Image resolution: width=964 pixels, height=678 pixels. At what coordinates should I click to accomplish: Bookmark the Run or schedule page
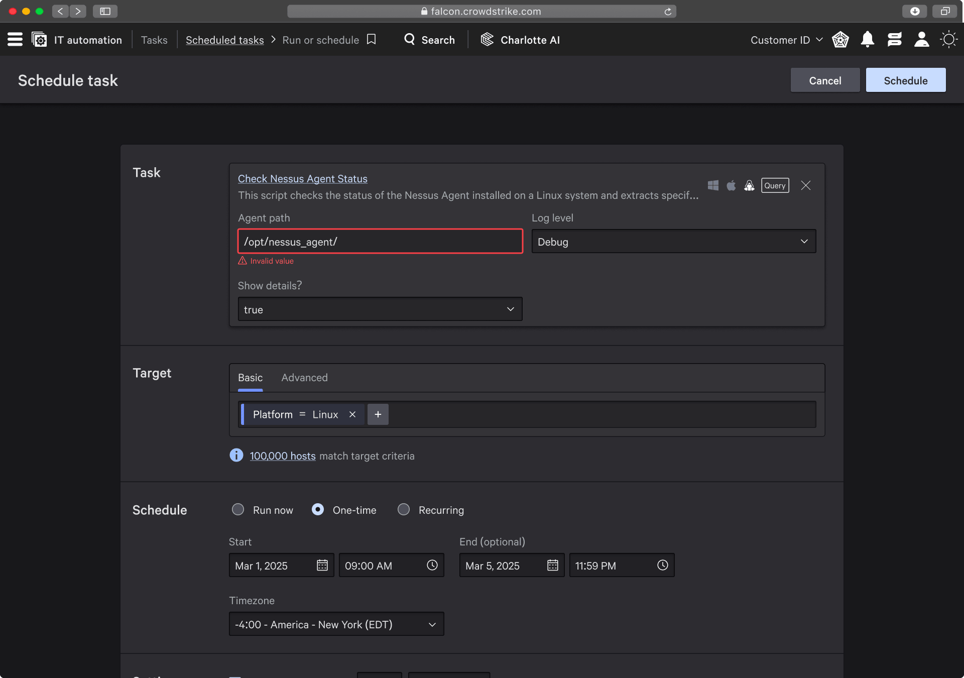(372, 40)
